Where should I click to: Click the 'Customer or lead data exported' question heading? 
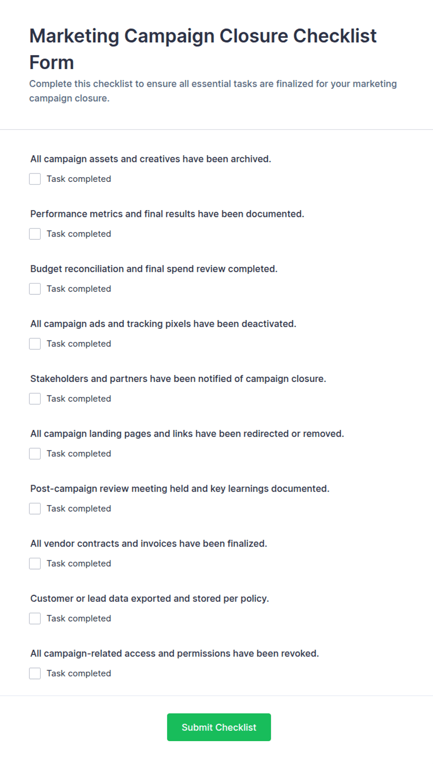click(x=149, y=599)
